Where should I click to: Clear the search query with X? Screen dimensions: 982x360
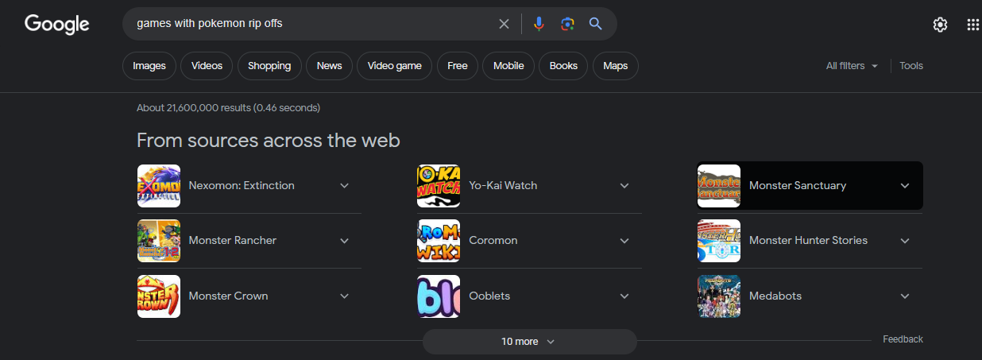[x=504, y=24]
